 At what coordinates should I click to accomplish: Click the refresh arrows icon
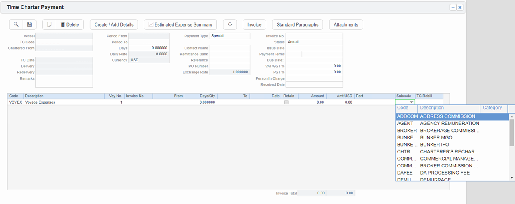[x=230, y=24]
